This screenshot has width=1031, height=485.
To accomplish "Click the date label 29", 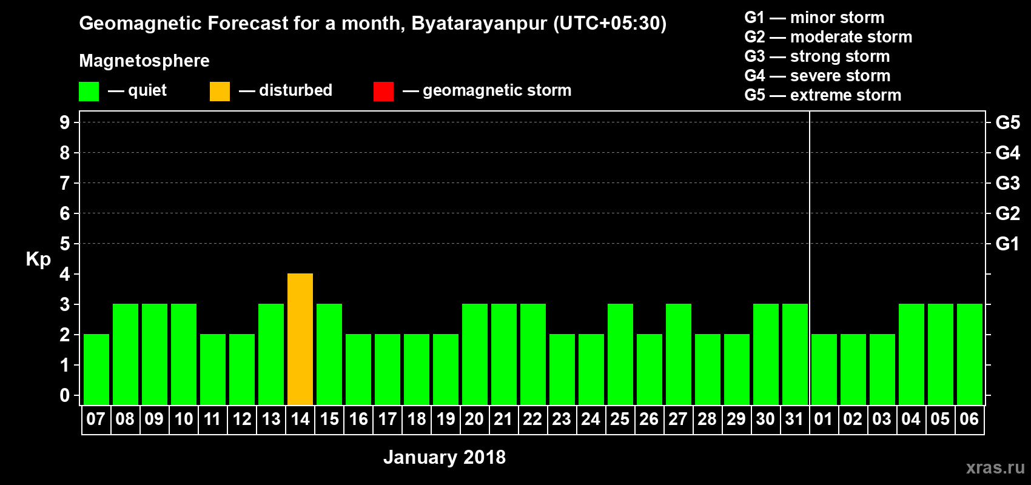I will tap(736, 419).
